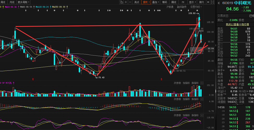254x130 pixels.
Task: Click the lock icon in the chart toolbar
Action: [x=121, y=2]
